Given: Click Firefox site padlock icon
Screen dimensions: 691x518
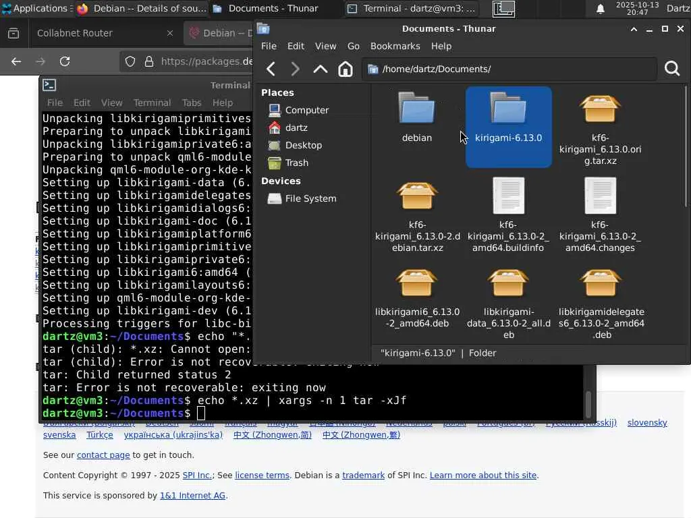Looking at the screenshot, I should pyautogui.click(x=149, y=61).
